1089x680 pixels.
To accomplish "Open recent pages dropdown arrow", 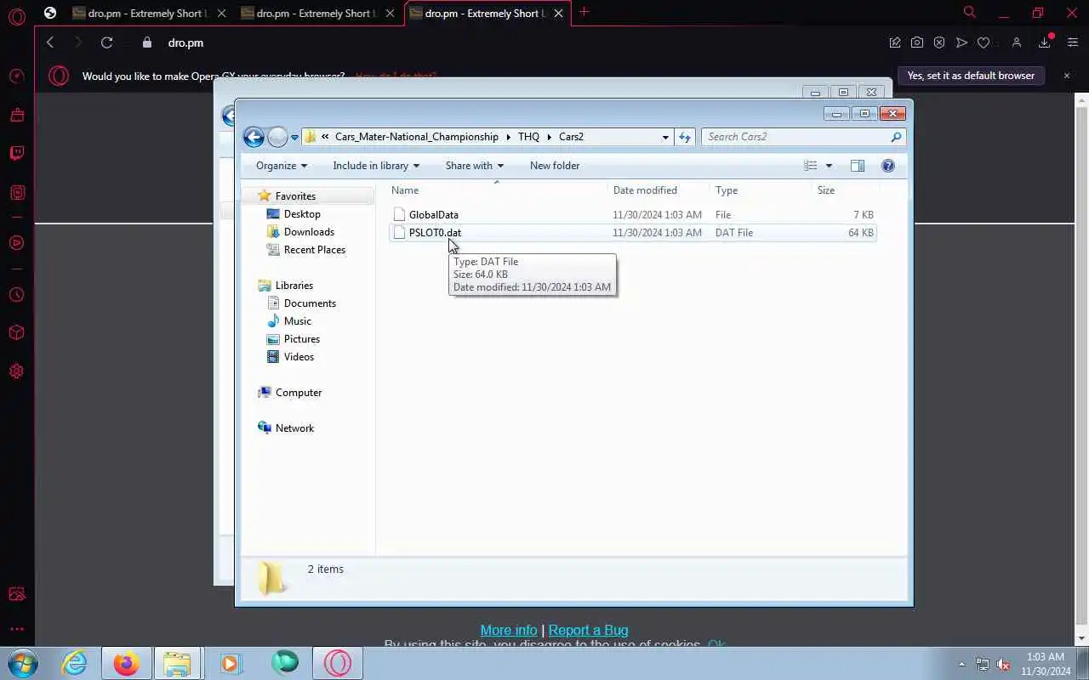I will coord(294,137).
